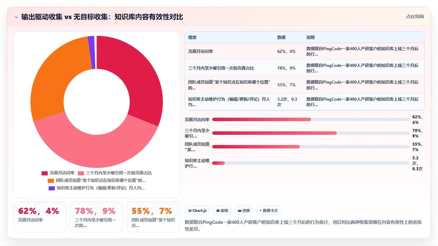Click the 三个月内至少被引 progress bar
The image size is (438, 246).
(311, 133)
